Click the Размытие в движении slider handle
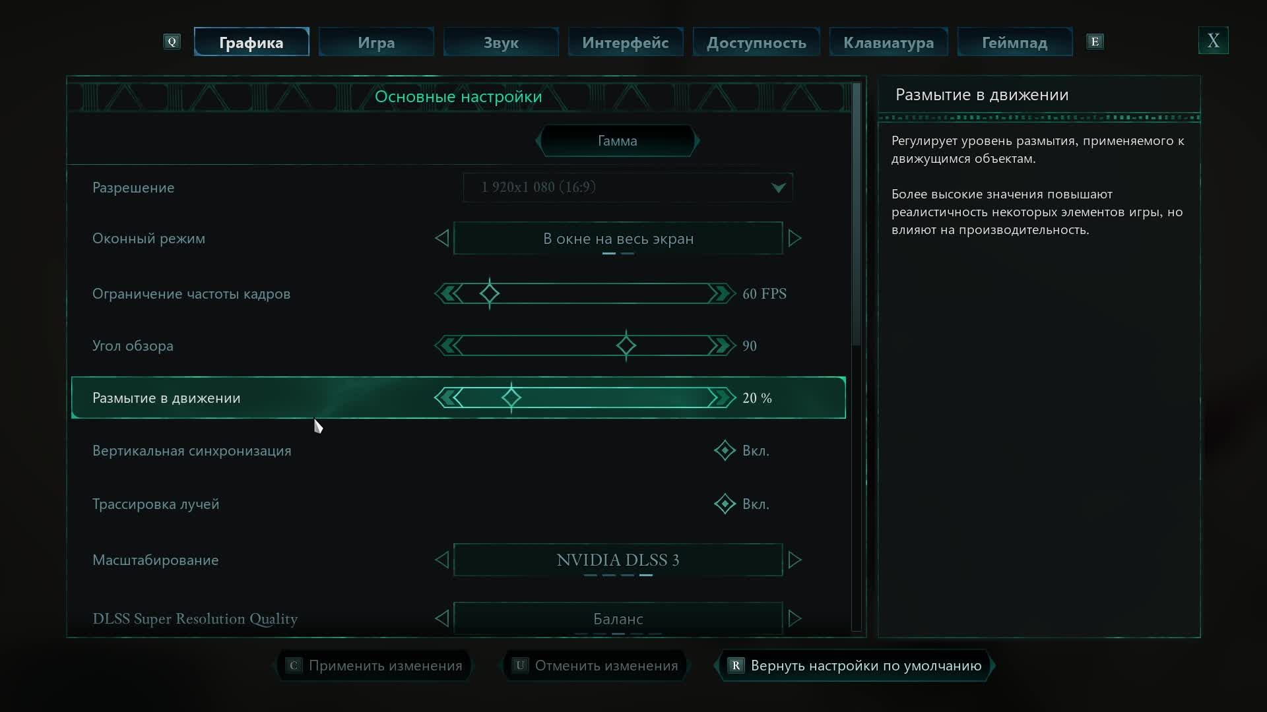This screenshot has width=1267, height=712. tap(511, 398)
